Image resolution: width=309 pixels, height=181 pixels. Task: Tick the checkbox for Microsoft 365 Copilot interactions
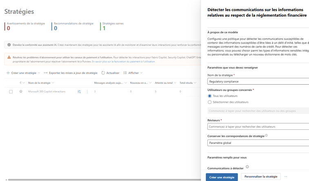coord(11,92)
